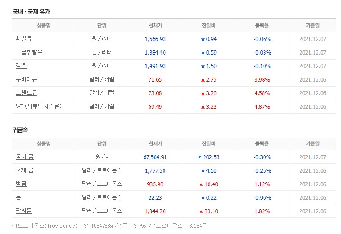Select the 67,504.91 domestic gold price

[155, 157]
